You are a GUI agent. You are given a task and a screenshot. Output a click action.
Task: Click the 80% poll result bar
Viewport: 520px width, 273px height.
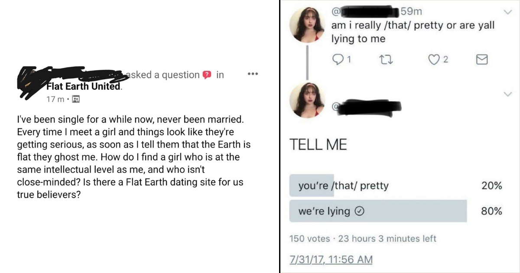click(x=378, y=211)
